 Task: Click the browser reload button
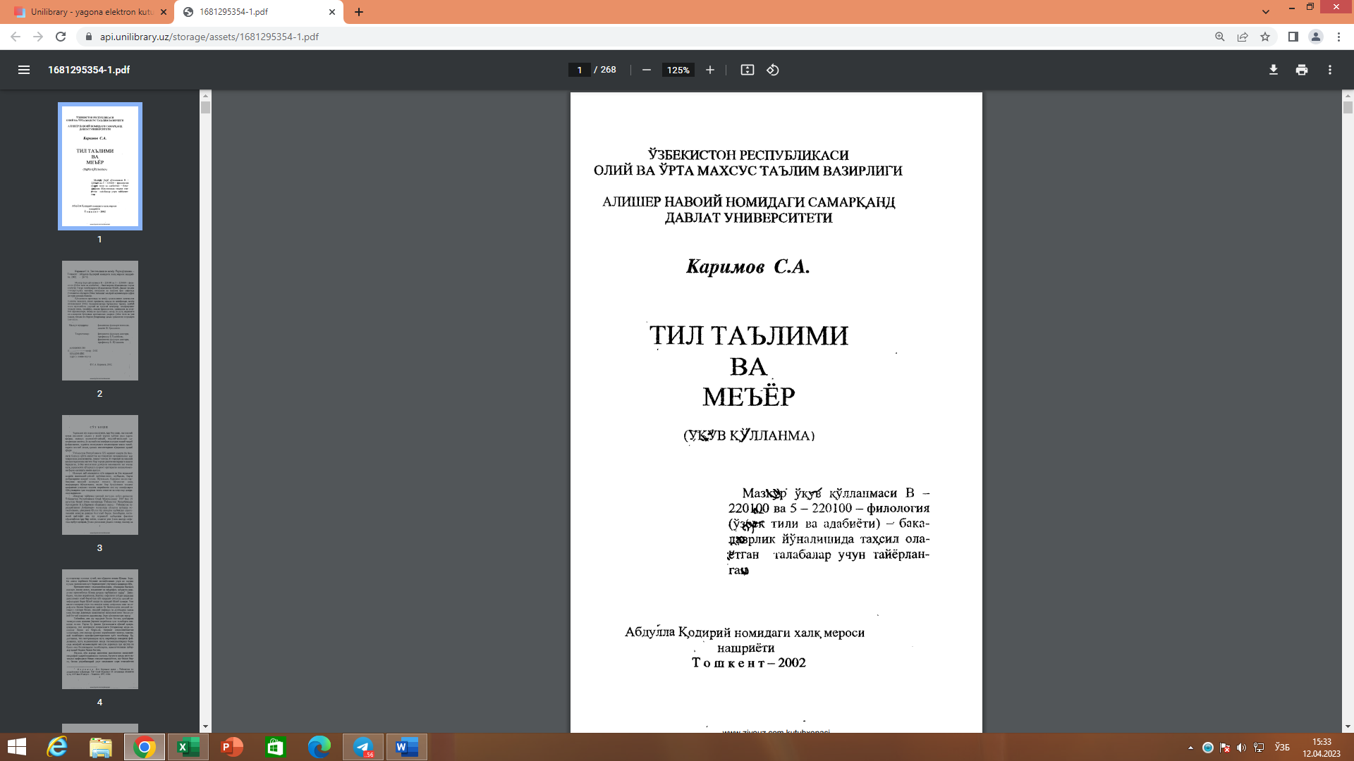61,37
